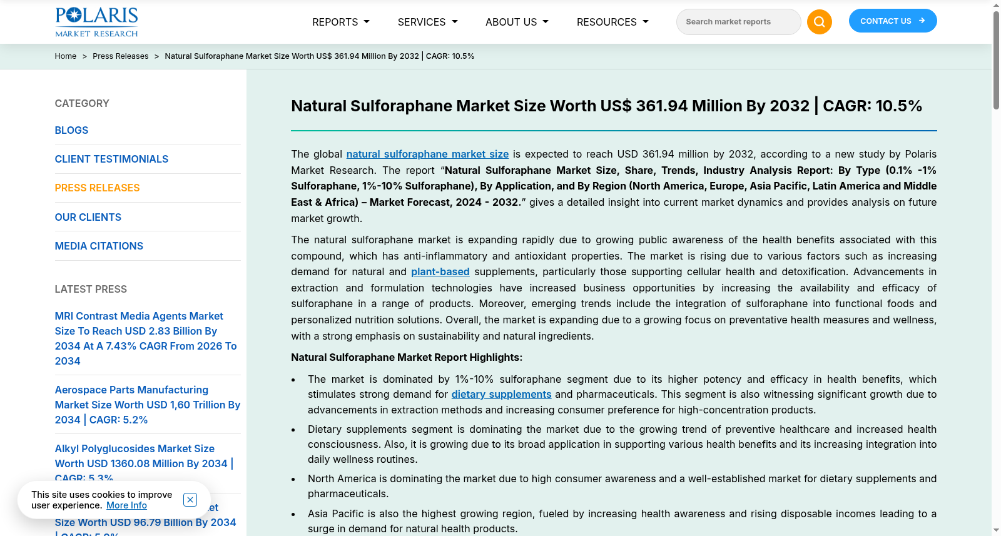Image resolution: width=1001 pixels, height=536 pixels.
Task: Click the 'Natural Sulforaphane Market Report Highlights:' heading
Action: pyautogui.click(x=407, y=357)
